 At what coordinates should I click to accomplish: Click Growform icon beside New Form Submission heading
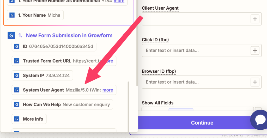click(x=11, y=35)
